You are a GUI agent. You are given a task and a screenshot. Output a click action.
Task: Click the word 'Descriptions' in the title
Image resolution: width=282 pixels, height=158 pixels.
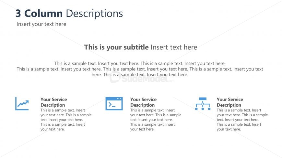pos(94,14)
